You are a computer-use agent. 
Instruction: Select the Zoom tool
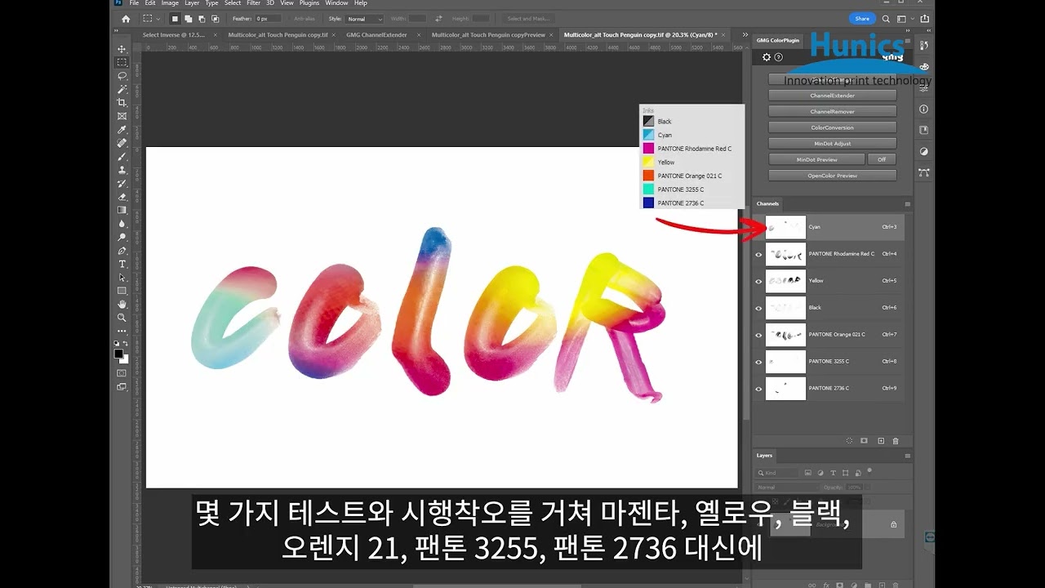pyautogui.click(x=122, y=318)
